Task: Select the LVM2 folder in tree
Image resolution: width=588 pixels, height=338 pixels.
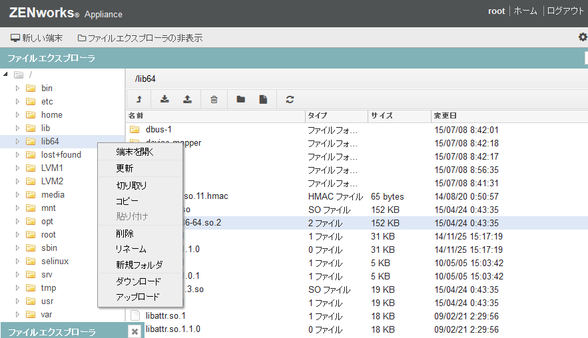Action: 52,181
